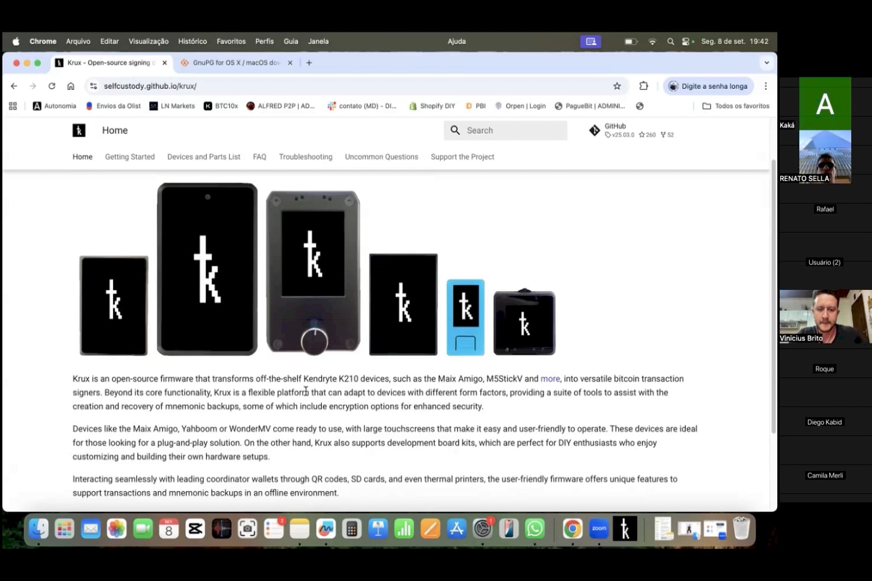Open Reminders from the Dock
872x581 pixels.
point(273,528)
